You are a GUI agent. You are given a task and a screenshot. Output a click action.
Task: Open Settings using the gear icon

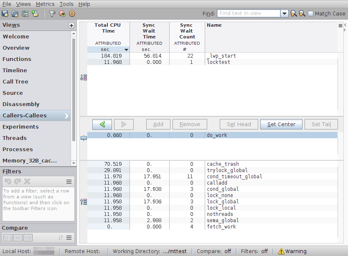tap(72, 14)
